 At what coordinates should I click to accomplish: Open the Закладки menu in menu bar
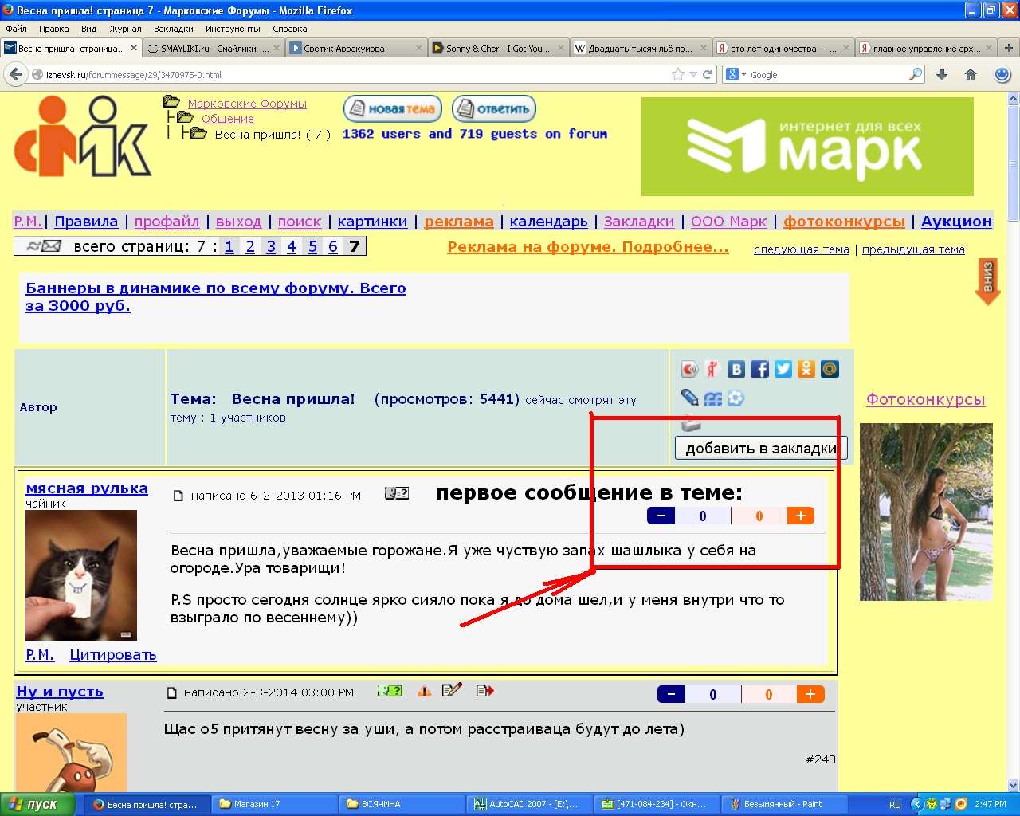174,29
